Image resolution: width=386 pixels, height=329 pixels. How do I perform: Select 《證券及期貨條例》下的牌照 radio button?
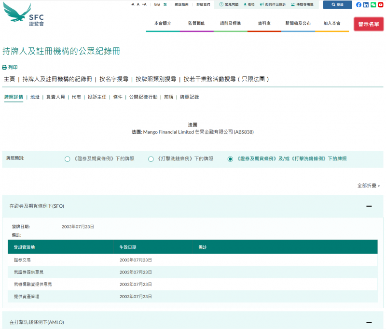(x=67, y=159)
